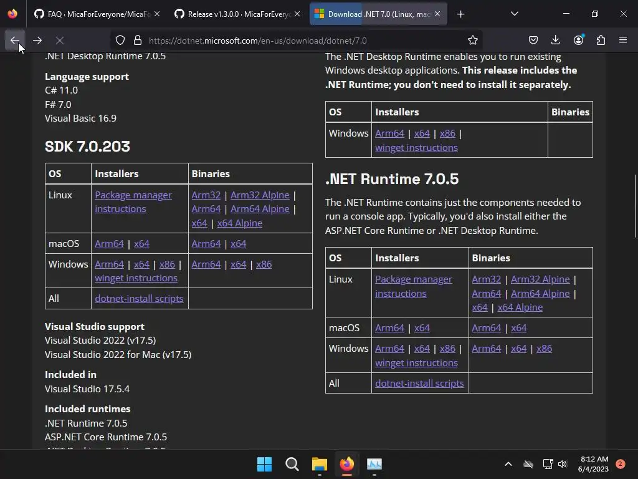This screenshot has width=638, height=479.
Task: Expand the list all tabs chevron
Action: point(514,14)
